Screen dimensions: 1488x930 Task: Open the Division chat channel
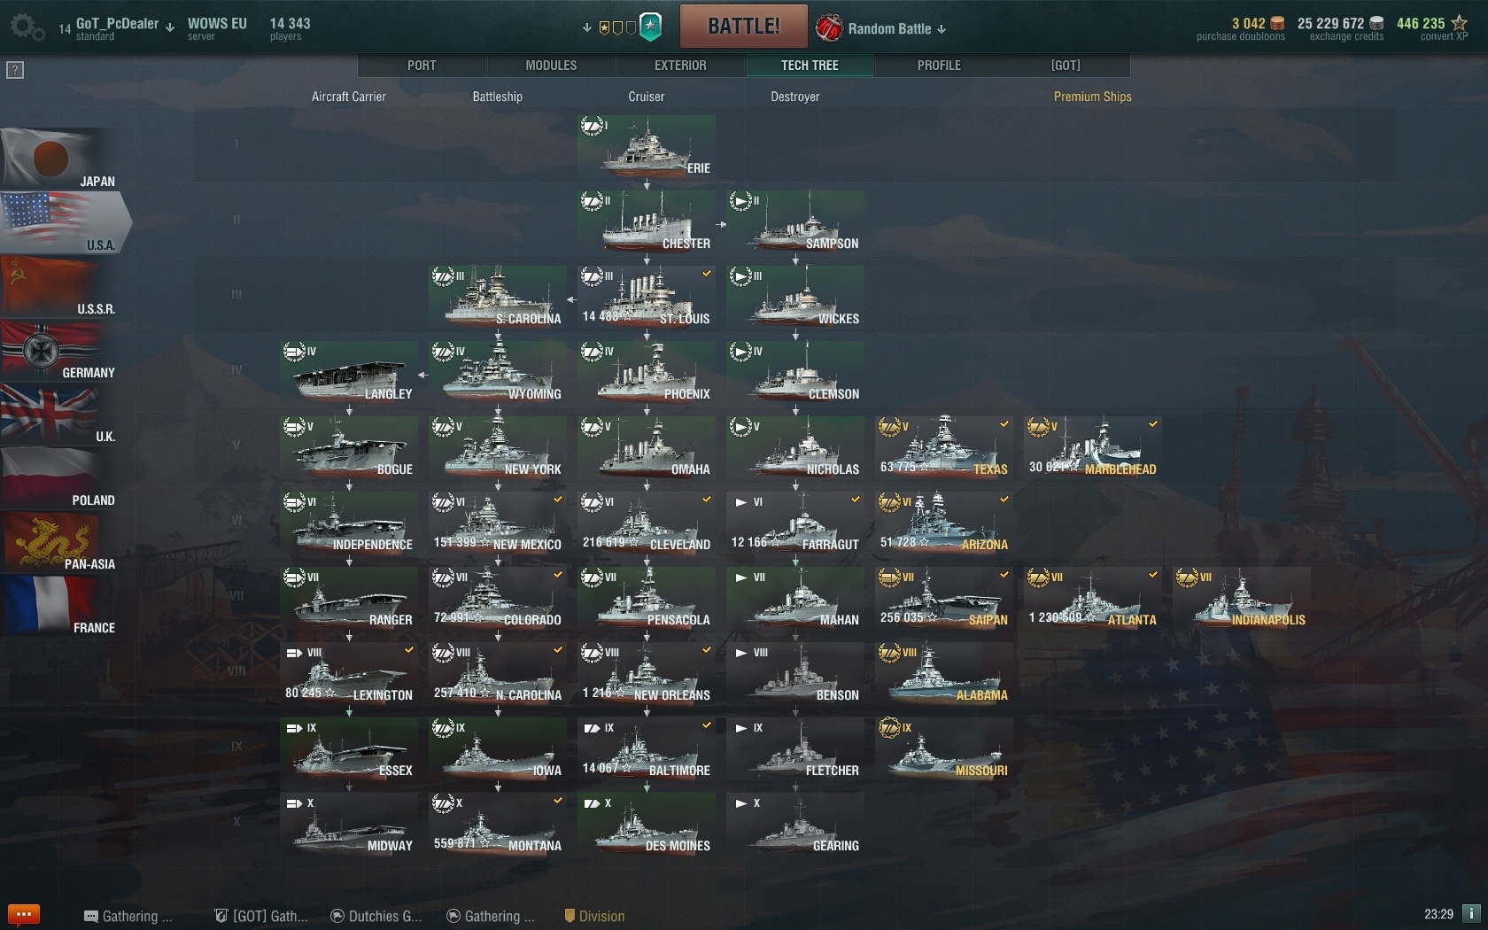[x=594, y=916]
